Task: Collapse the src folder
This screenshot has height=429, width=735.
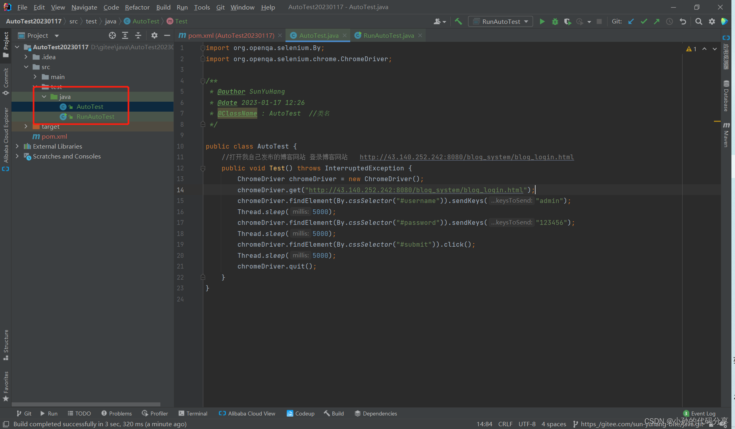Action: 26,67
